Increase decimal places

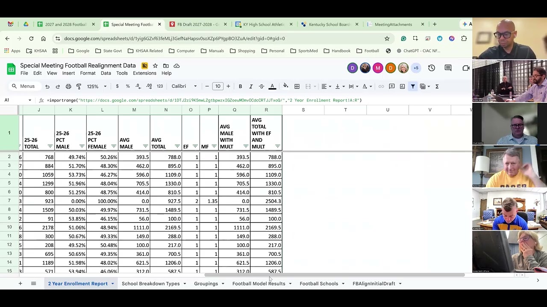[149, 86]
